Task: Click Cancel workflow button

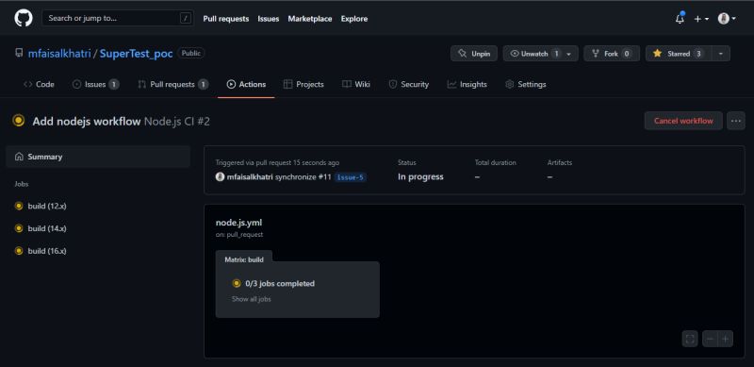Action: tap(683, 121)
